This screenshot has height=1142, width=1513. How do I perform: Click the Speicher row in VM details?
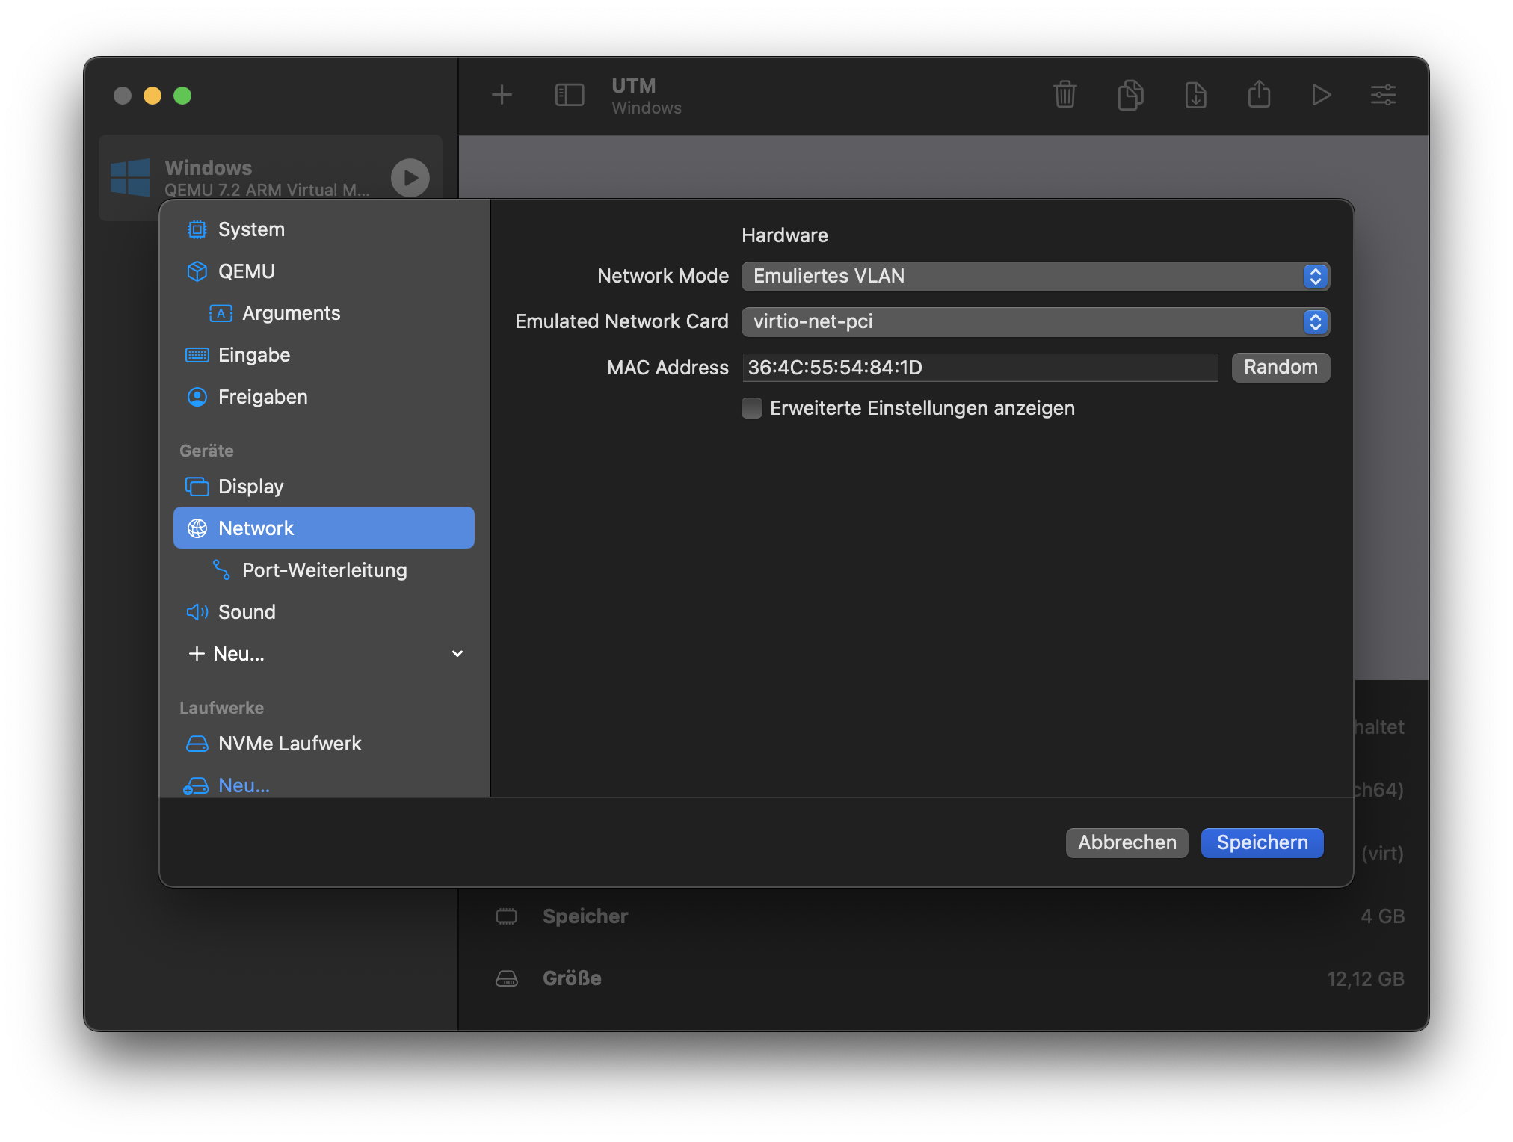pos(949,916)
